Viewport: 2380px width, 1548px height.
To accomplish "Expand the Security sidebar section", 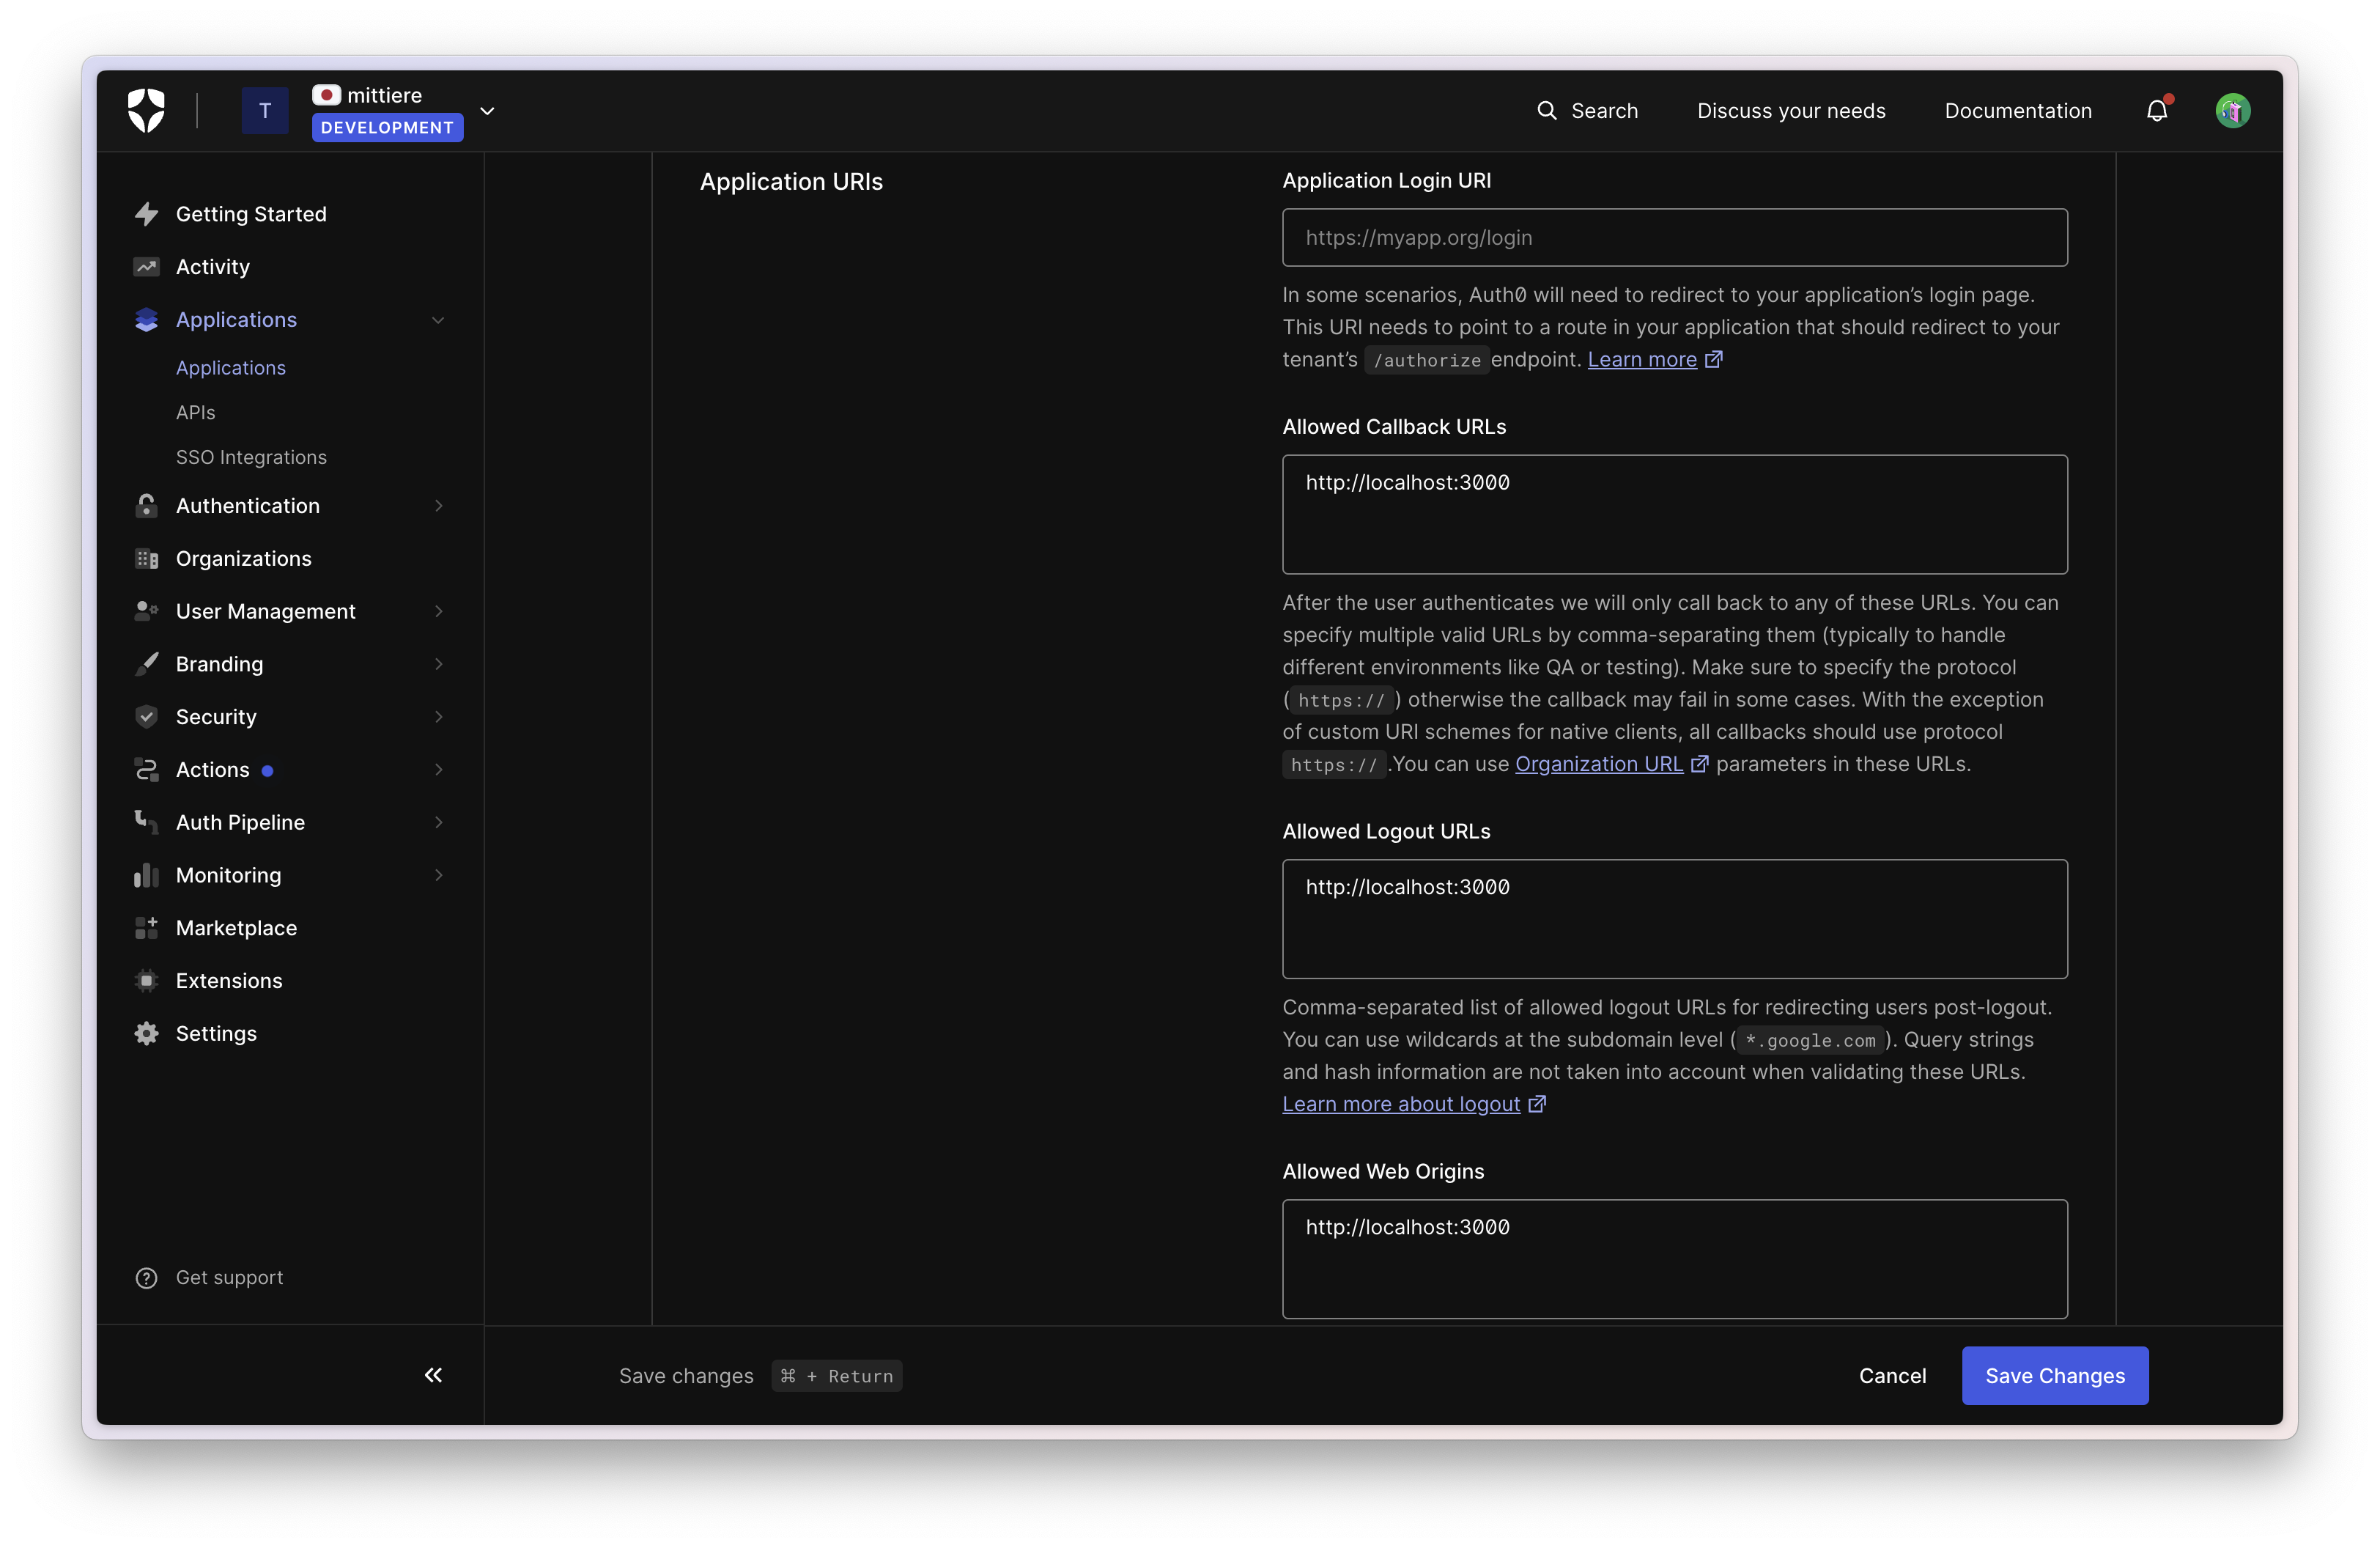I will pos(438,716).
